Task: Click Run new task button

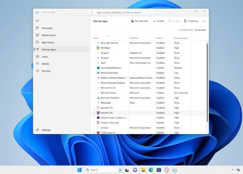Action: coord(139,21)
